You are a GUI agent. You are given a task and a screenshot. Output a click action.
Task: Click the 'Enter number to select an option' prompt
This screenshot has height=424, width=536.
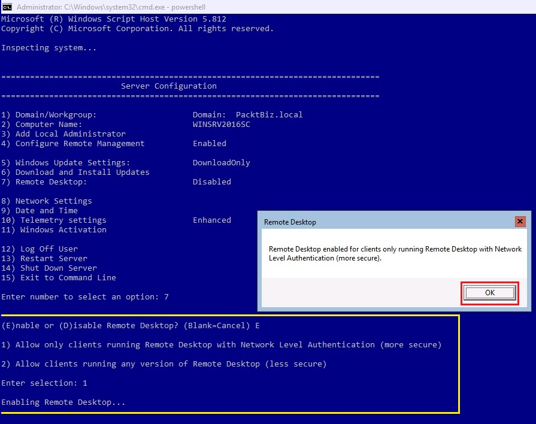point(85,296)
